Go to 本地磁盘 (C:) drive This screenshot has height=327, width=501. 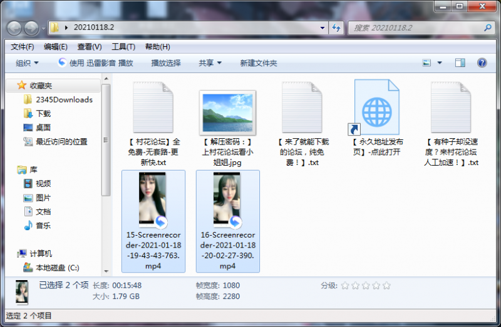(57, 268)
